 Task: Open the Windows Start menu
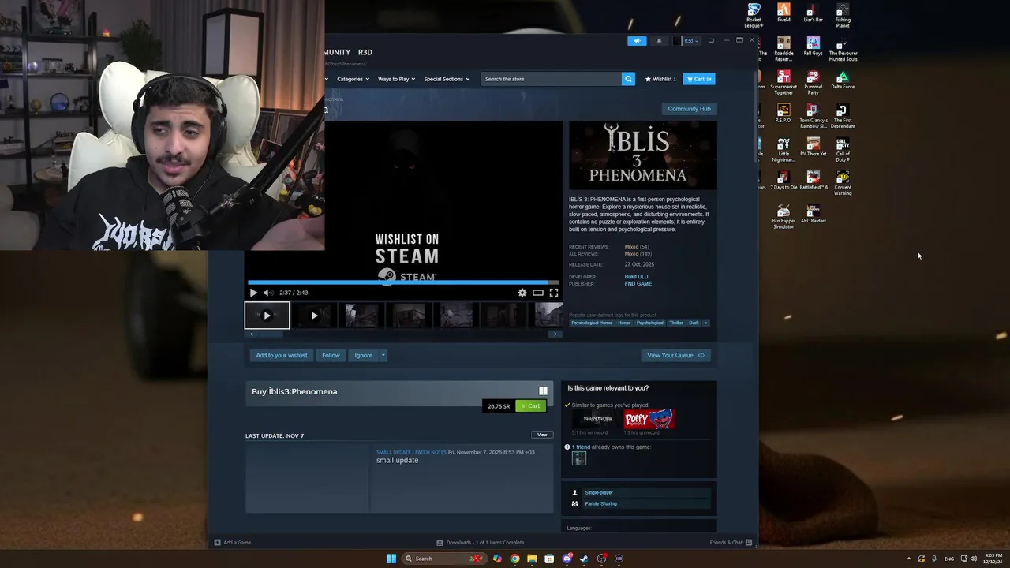(391, 559)
